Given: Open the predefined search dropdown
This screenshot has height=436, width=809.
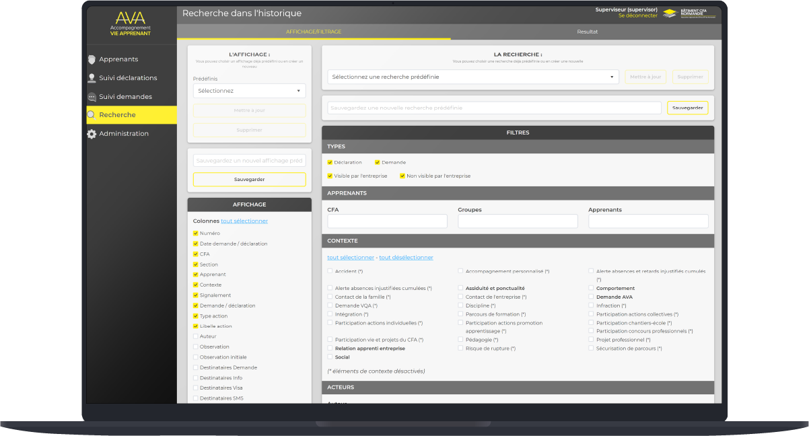Looking at the screenshot, I should (x=473, y=77).
